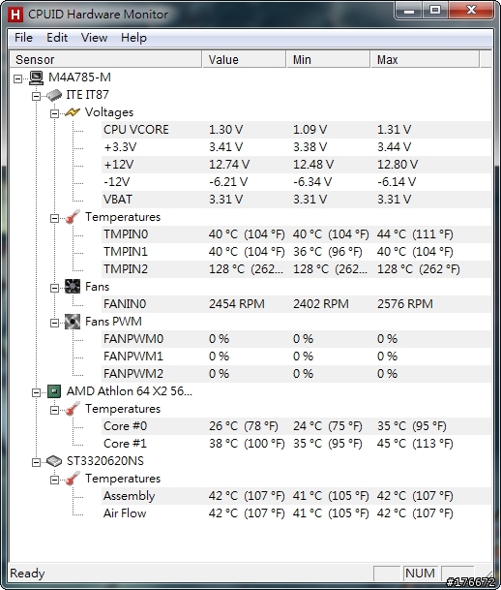
Task: Click the Fans fan icon
Action: click(73, 287)
